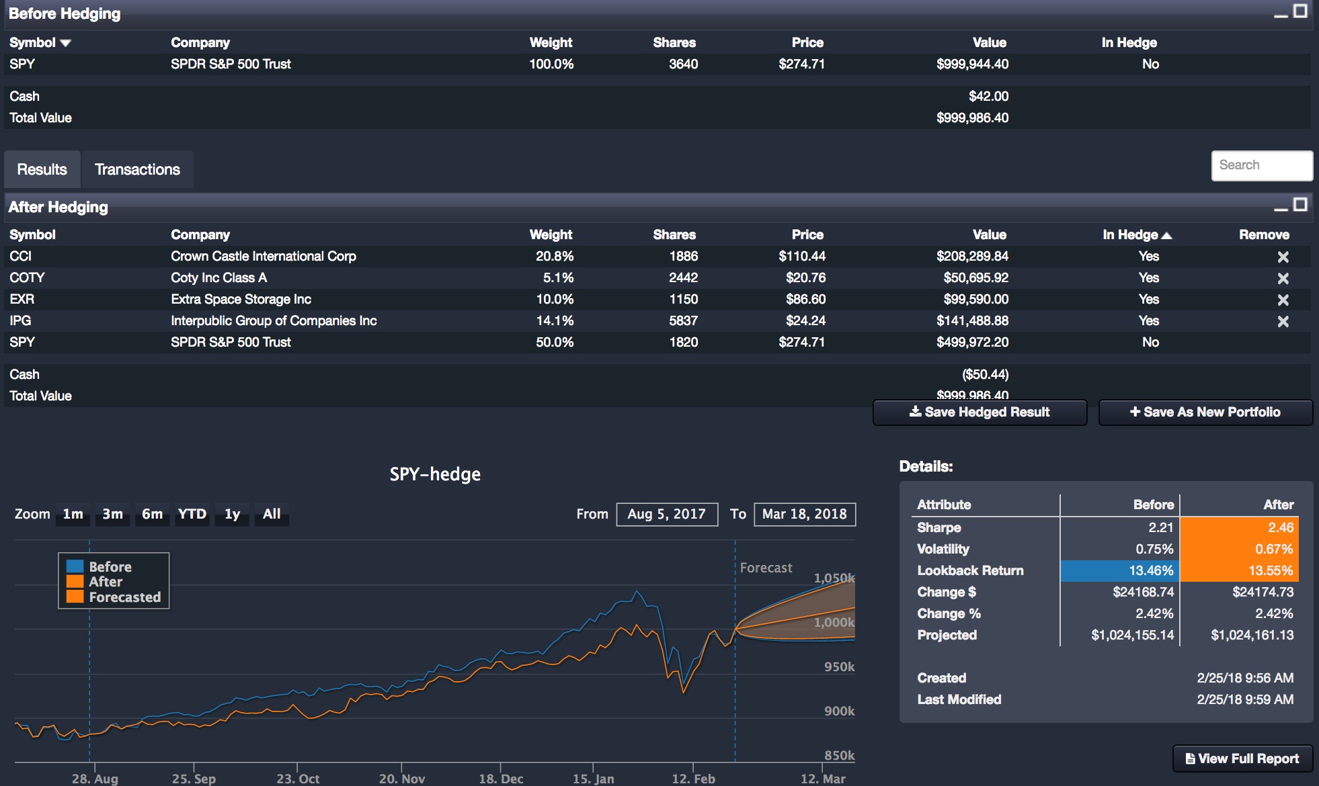Image resolution: width=1319 pixels, height=786 pixels.
Task: Sort by Symbol using the sort arrow
Action: pyautogui.click(x=65, y=42)
